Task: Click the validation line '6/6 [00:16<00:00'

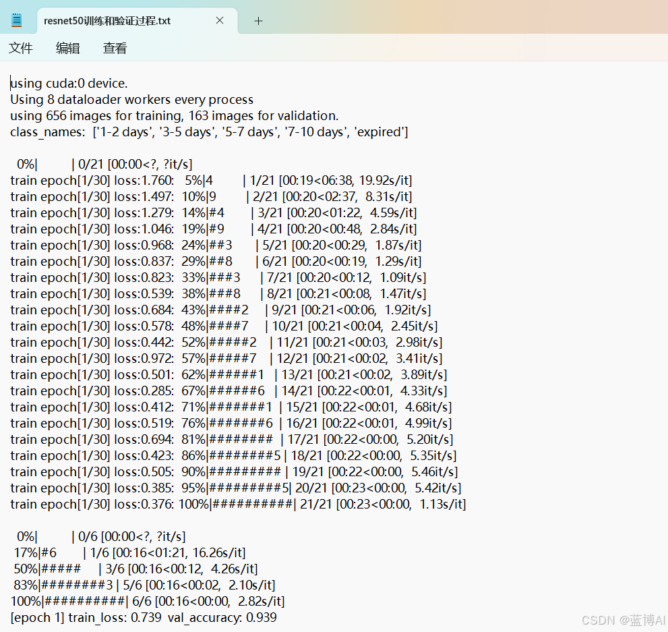Action: tap(148, 602)
